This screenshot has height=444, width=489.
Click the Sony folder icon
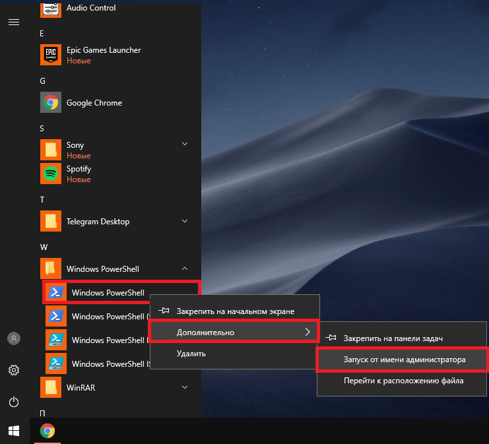[51, 150]
